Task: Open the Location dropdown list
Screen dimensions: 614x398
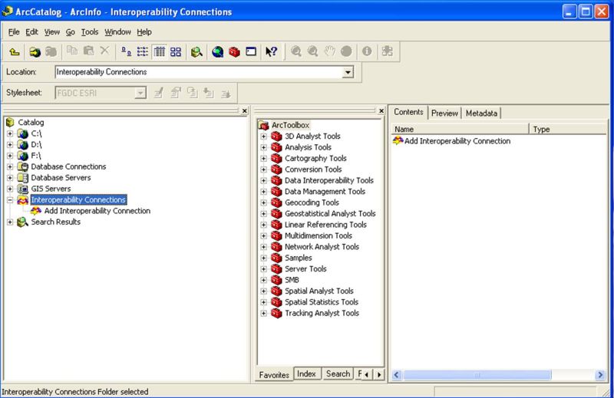Action: pyautogui.click(x=348, y=72)
